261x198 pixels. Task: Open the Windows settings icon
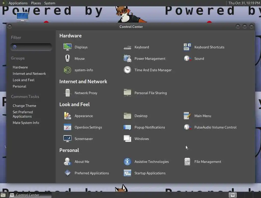[x=127, y=139]
